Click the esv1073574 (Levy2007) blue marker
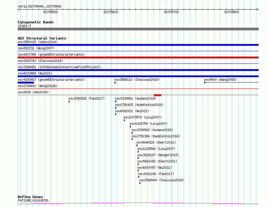Image resolution: width=267 pixels, height=207 pixels. pyautogui.click(x=124, y=120)
